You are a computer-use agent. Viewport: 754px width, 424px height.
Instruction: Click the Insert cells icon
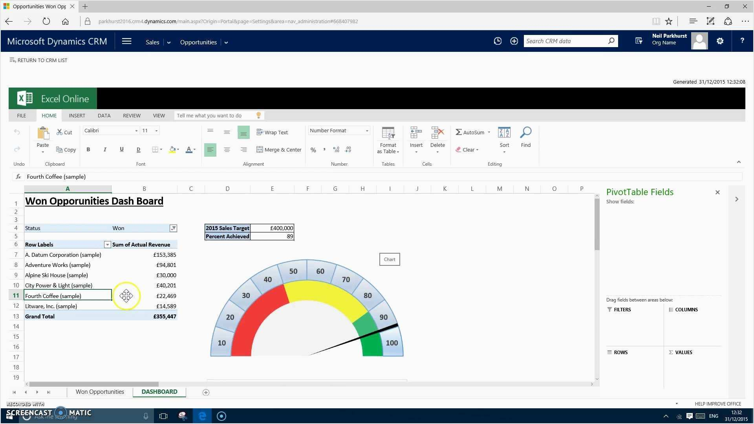click(x=416, y=133)
